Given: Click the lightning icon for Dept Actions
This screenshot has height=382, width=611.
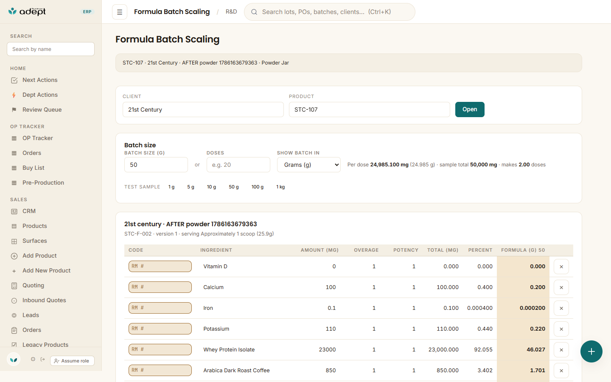Looking at the screenshot, I should pyautogui.click(x=14, y=95).
